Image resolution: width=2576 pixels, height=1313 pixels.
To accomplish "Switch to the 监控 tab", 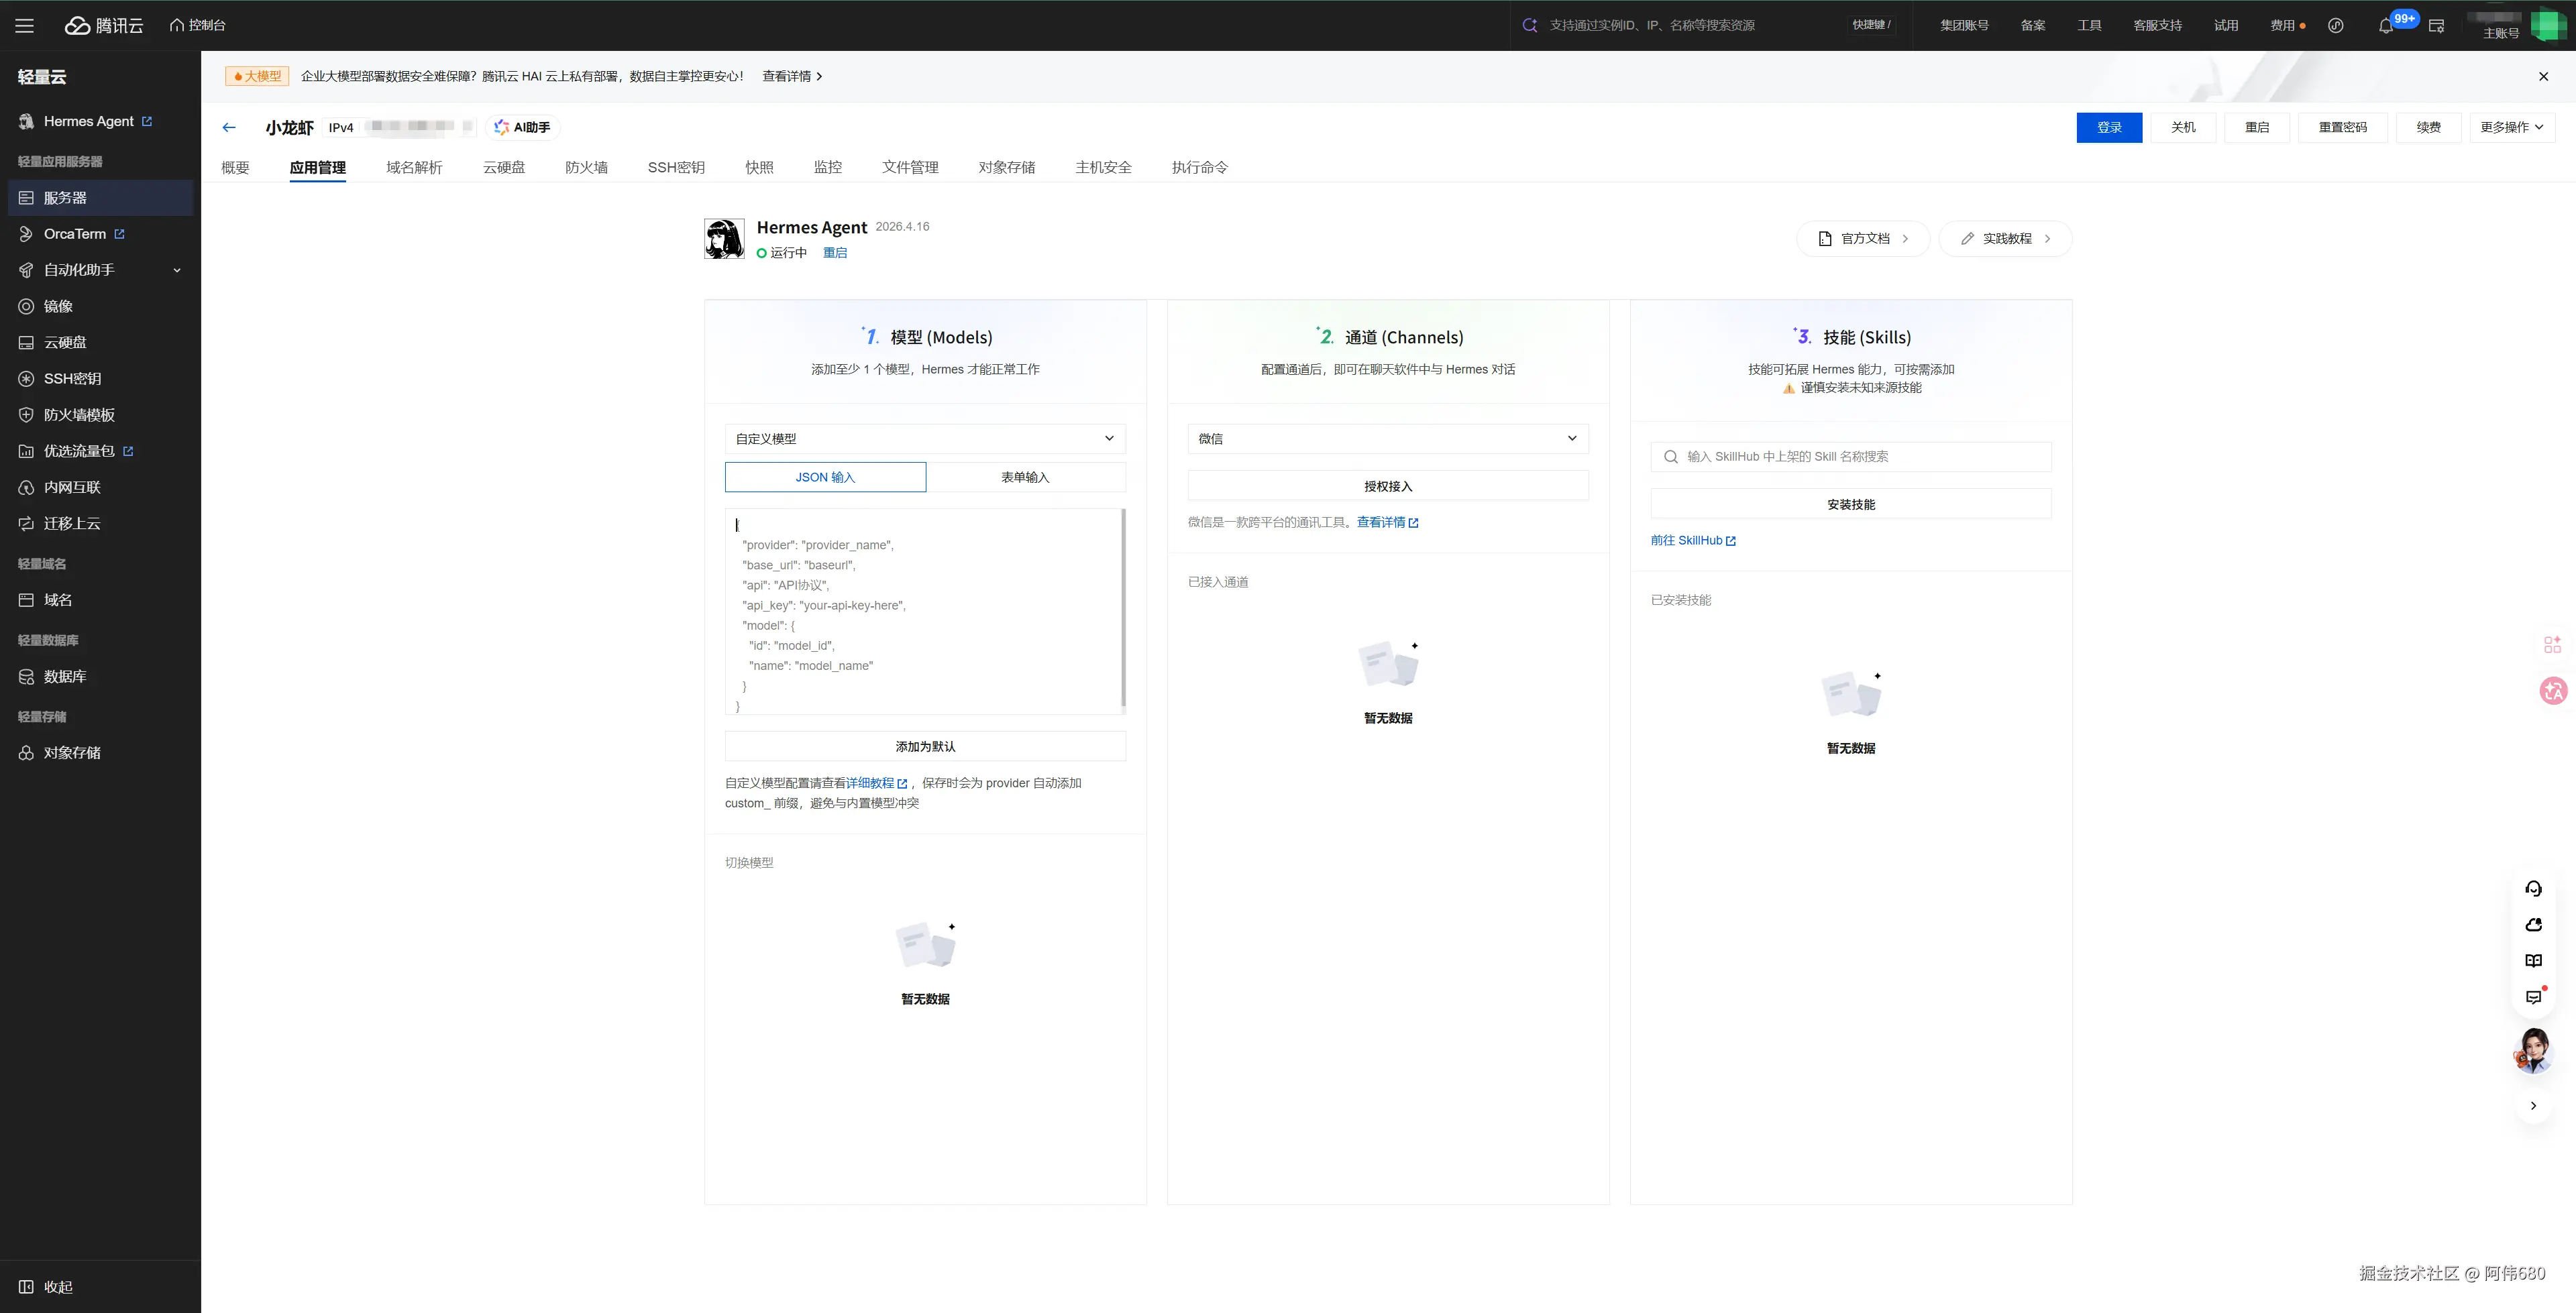I will 828,167.
